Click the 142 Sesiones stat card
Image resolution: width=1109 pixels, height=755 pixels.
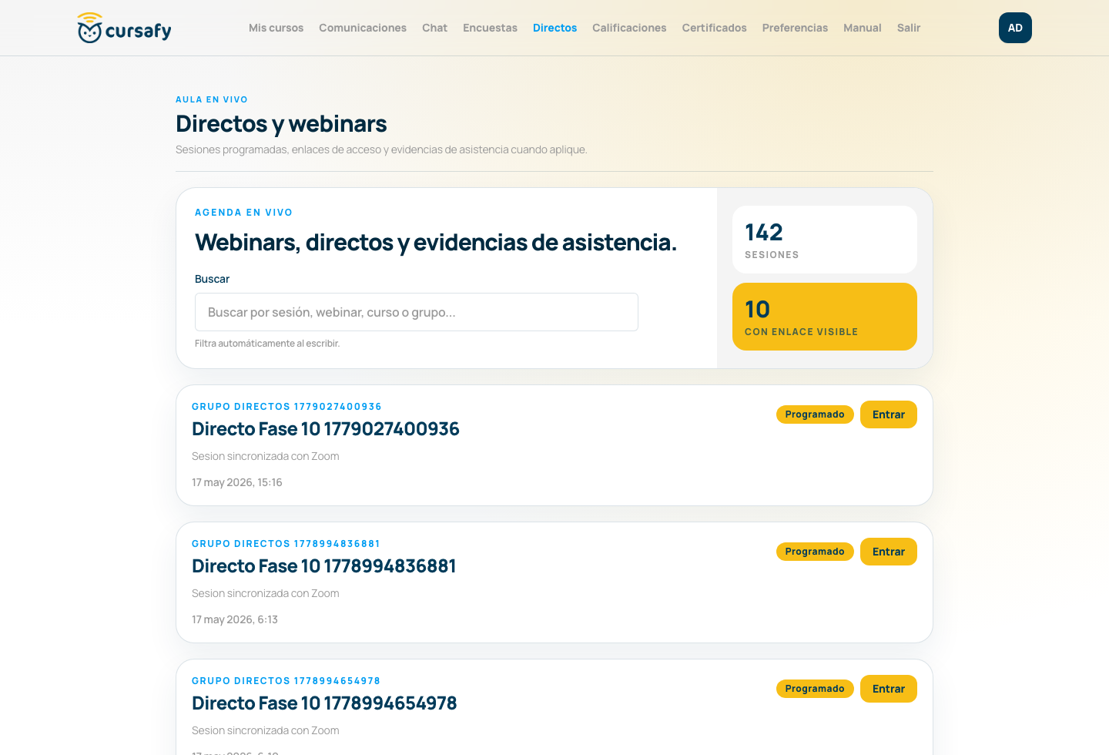click(825, 240)
